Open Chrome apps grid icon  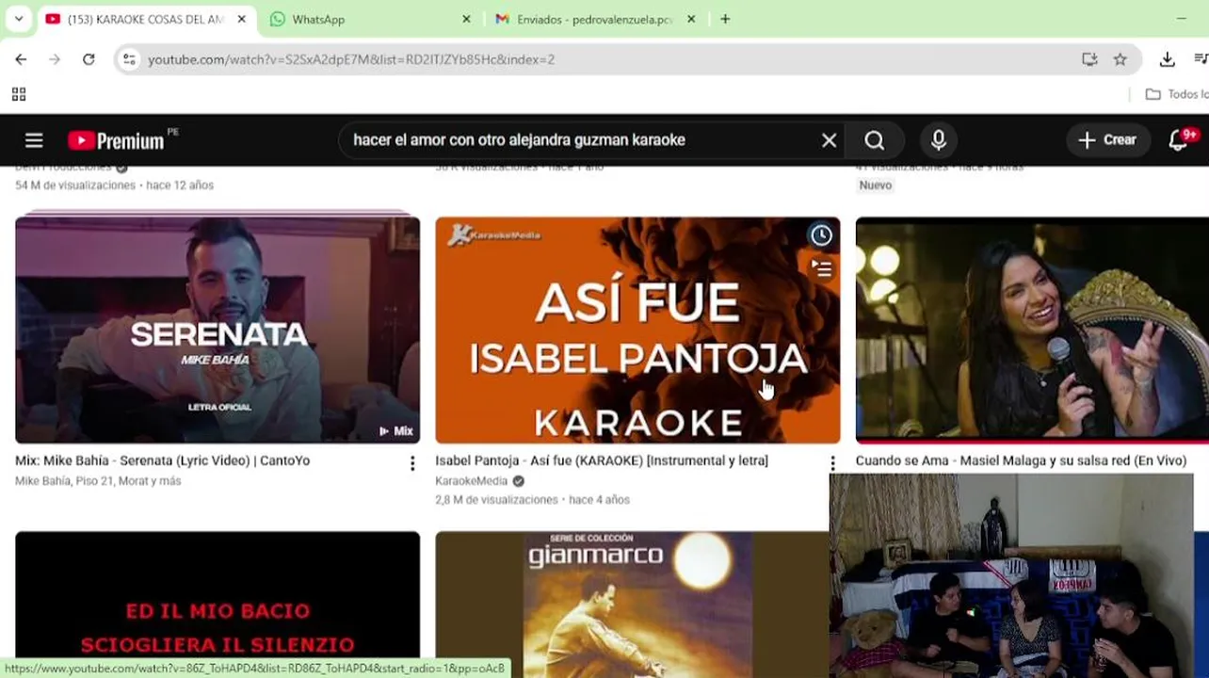pyautogui.click(x=18, y=94)
